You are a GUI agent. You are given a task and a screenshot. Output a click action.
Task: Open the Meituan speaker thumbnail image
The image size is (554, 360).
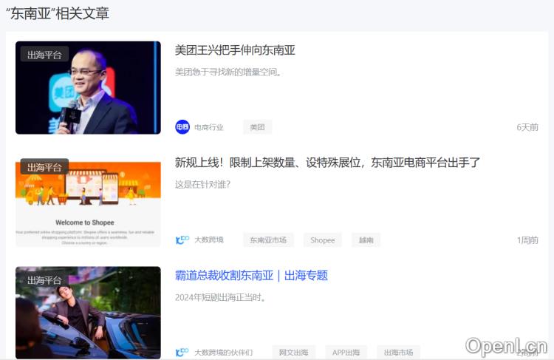[x=88, y=88]
